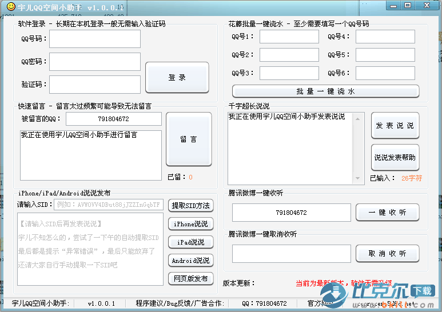The width and height of the screenshot is (442, 312).
Task: Minimize the 宇儿QQ空间小助手 window
Action: click(393, 5)
